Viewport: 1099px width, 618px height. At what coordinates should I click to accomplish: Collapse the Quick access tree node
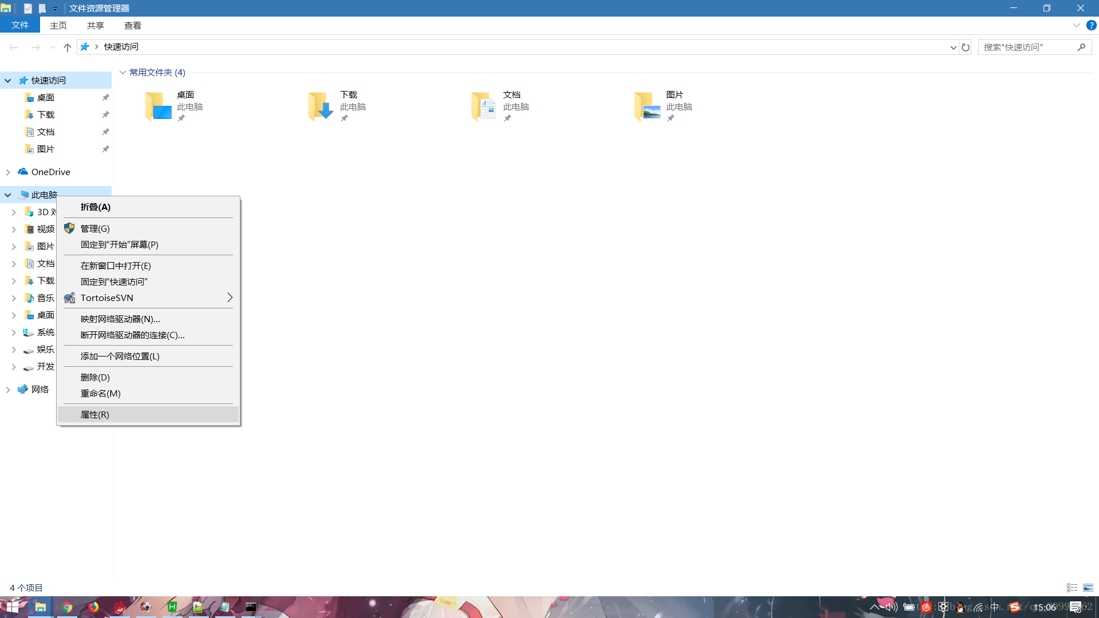[8, 81]
